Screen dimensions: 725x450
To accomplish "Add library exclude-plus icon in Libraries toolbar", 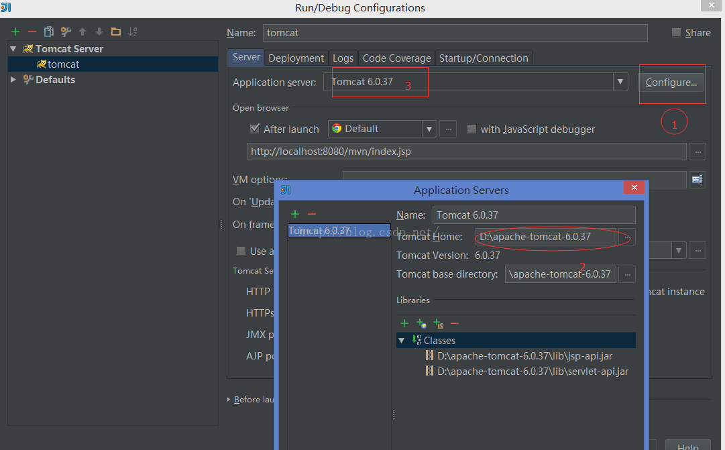I will tap(438, 323).
